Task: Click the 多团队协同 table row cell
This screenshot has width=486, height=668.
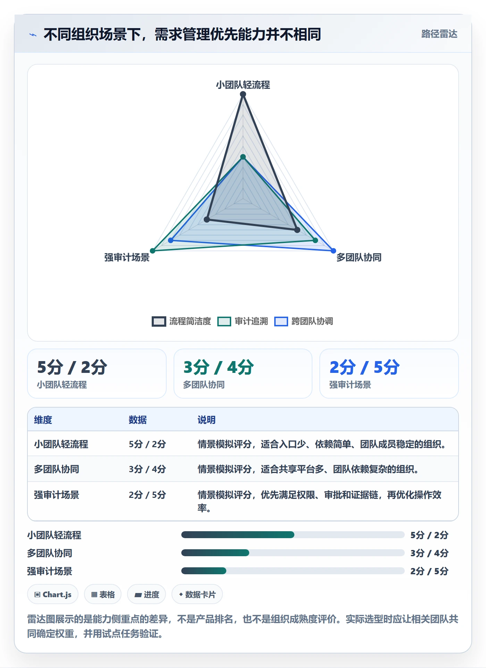Action: pos(57,469)
